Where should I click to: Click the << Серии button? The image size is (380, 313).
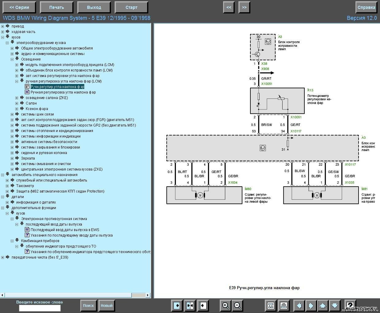click(19, 7)
